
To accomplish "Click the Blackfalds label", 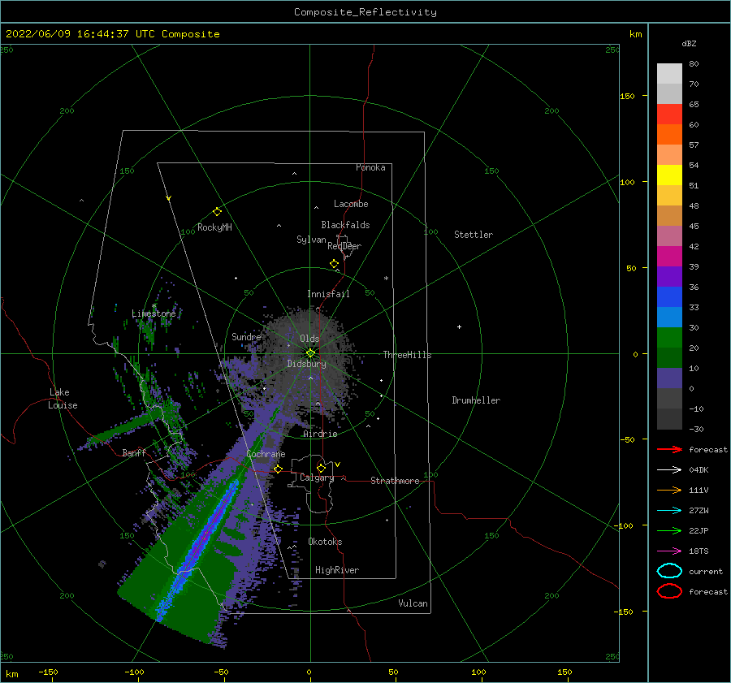I will 345,225.
